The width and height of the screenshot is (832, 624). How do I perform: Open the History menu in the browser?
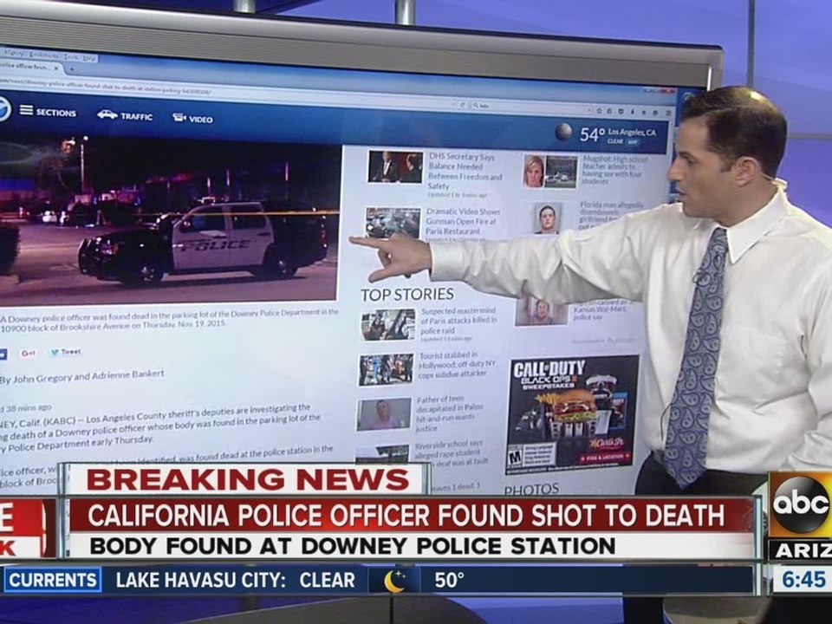[14, 53]
